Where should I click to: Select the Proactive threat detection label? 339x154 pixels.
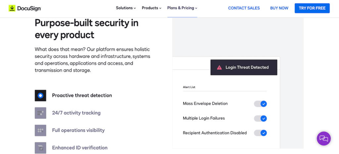tap(82, 95)
